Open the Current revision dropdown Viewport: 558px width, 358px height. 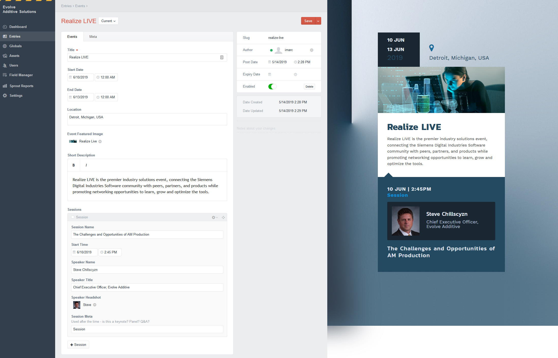(x=108, y=21)
